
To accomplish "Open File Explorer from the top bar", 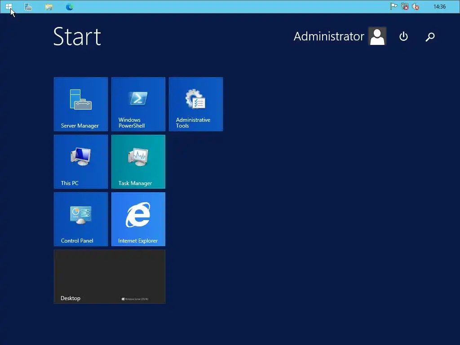I will click(x=49, y=7).
